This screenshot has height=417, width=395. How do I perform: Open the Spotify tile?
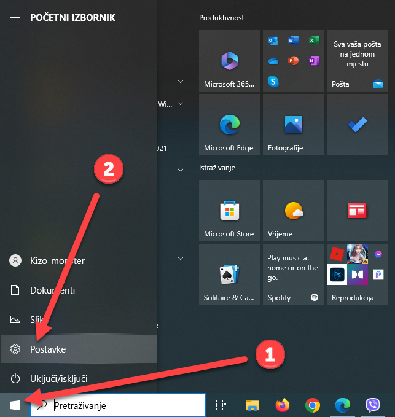click(293, 275)
